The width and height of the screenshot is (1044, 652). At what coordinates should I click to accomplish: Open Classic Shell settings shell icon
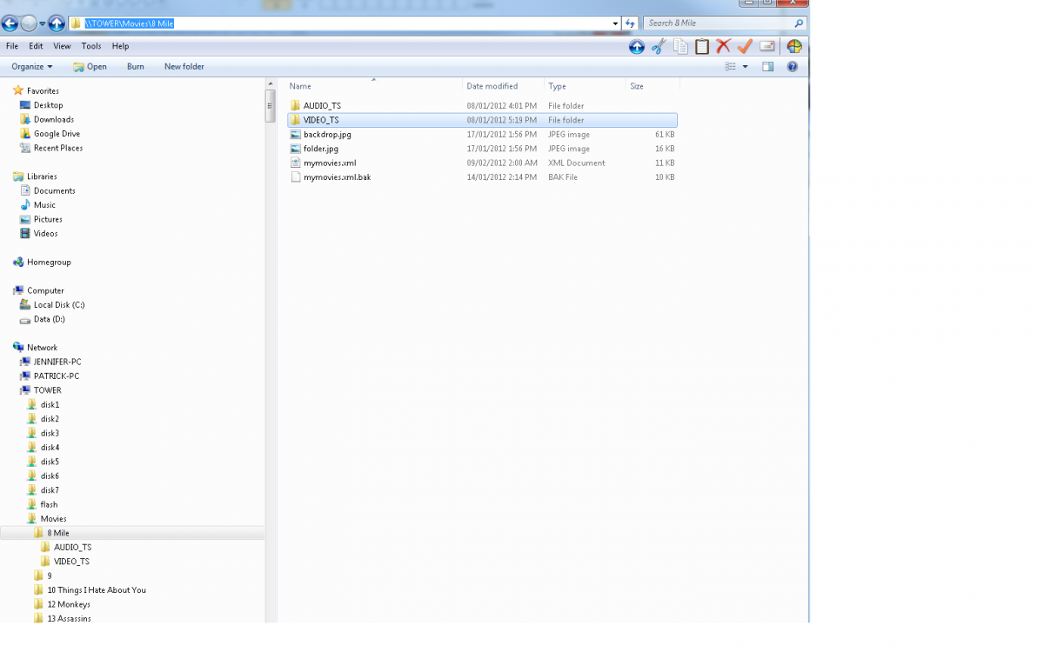(794, 47)
